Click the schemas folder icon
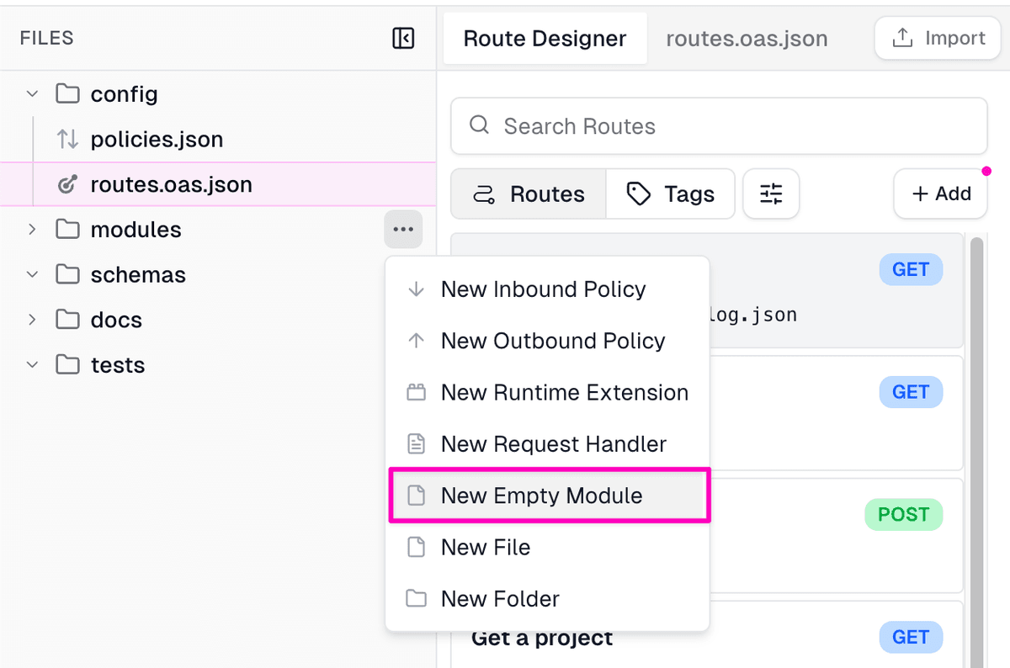This screenshot has width=1010, height=668. click(67, 274)
